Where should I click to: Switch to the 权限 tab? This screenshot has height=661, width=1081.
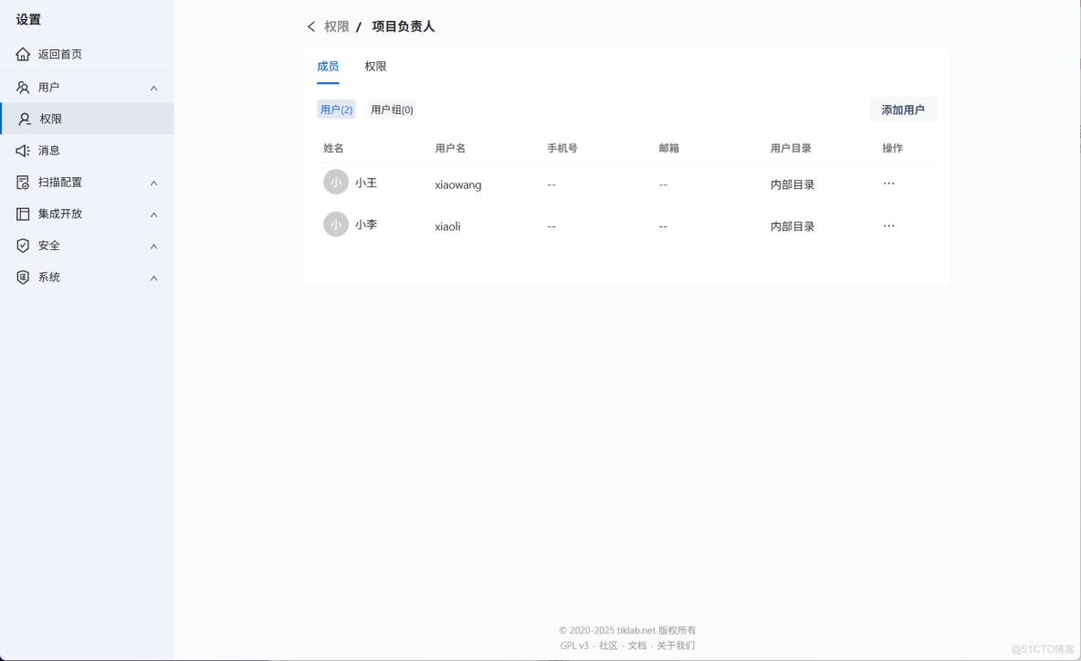[375, 66]
